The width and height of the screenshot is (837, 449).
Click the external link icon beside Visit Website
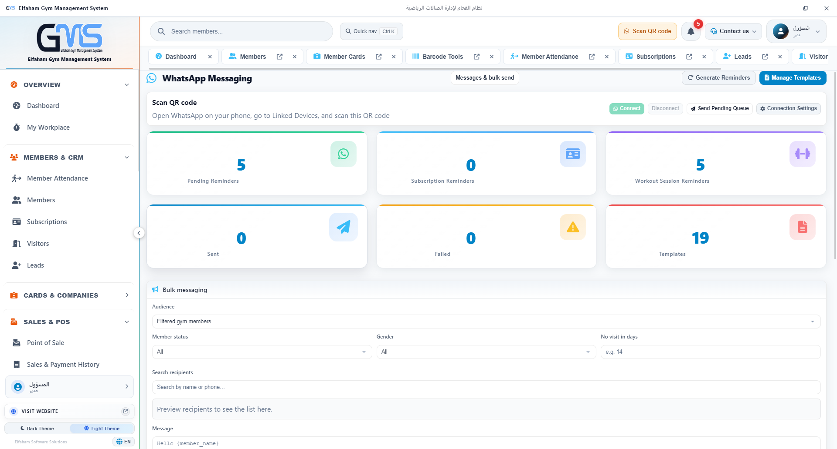point(126,411)
